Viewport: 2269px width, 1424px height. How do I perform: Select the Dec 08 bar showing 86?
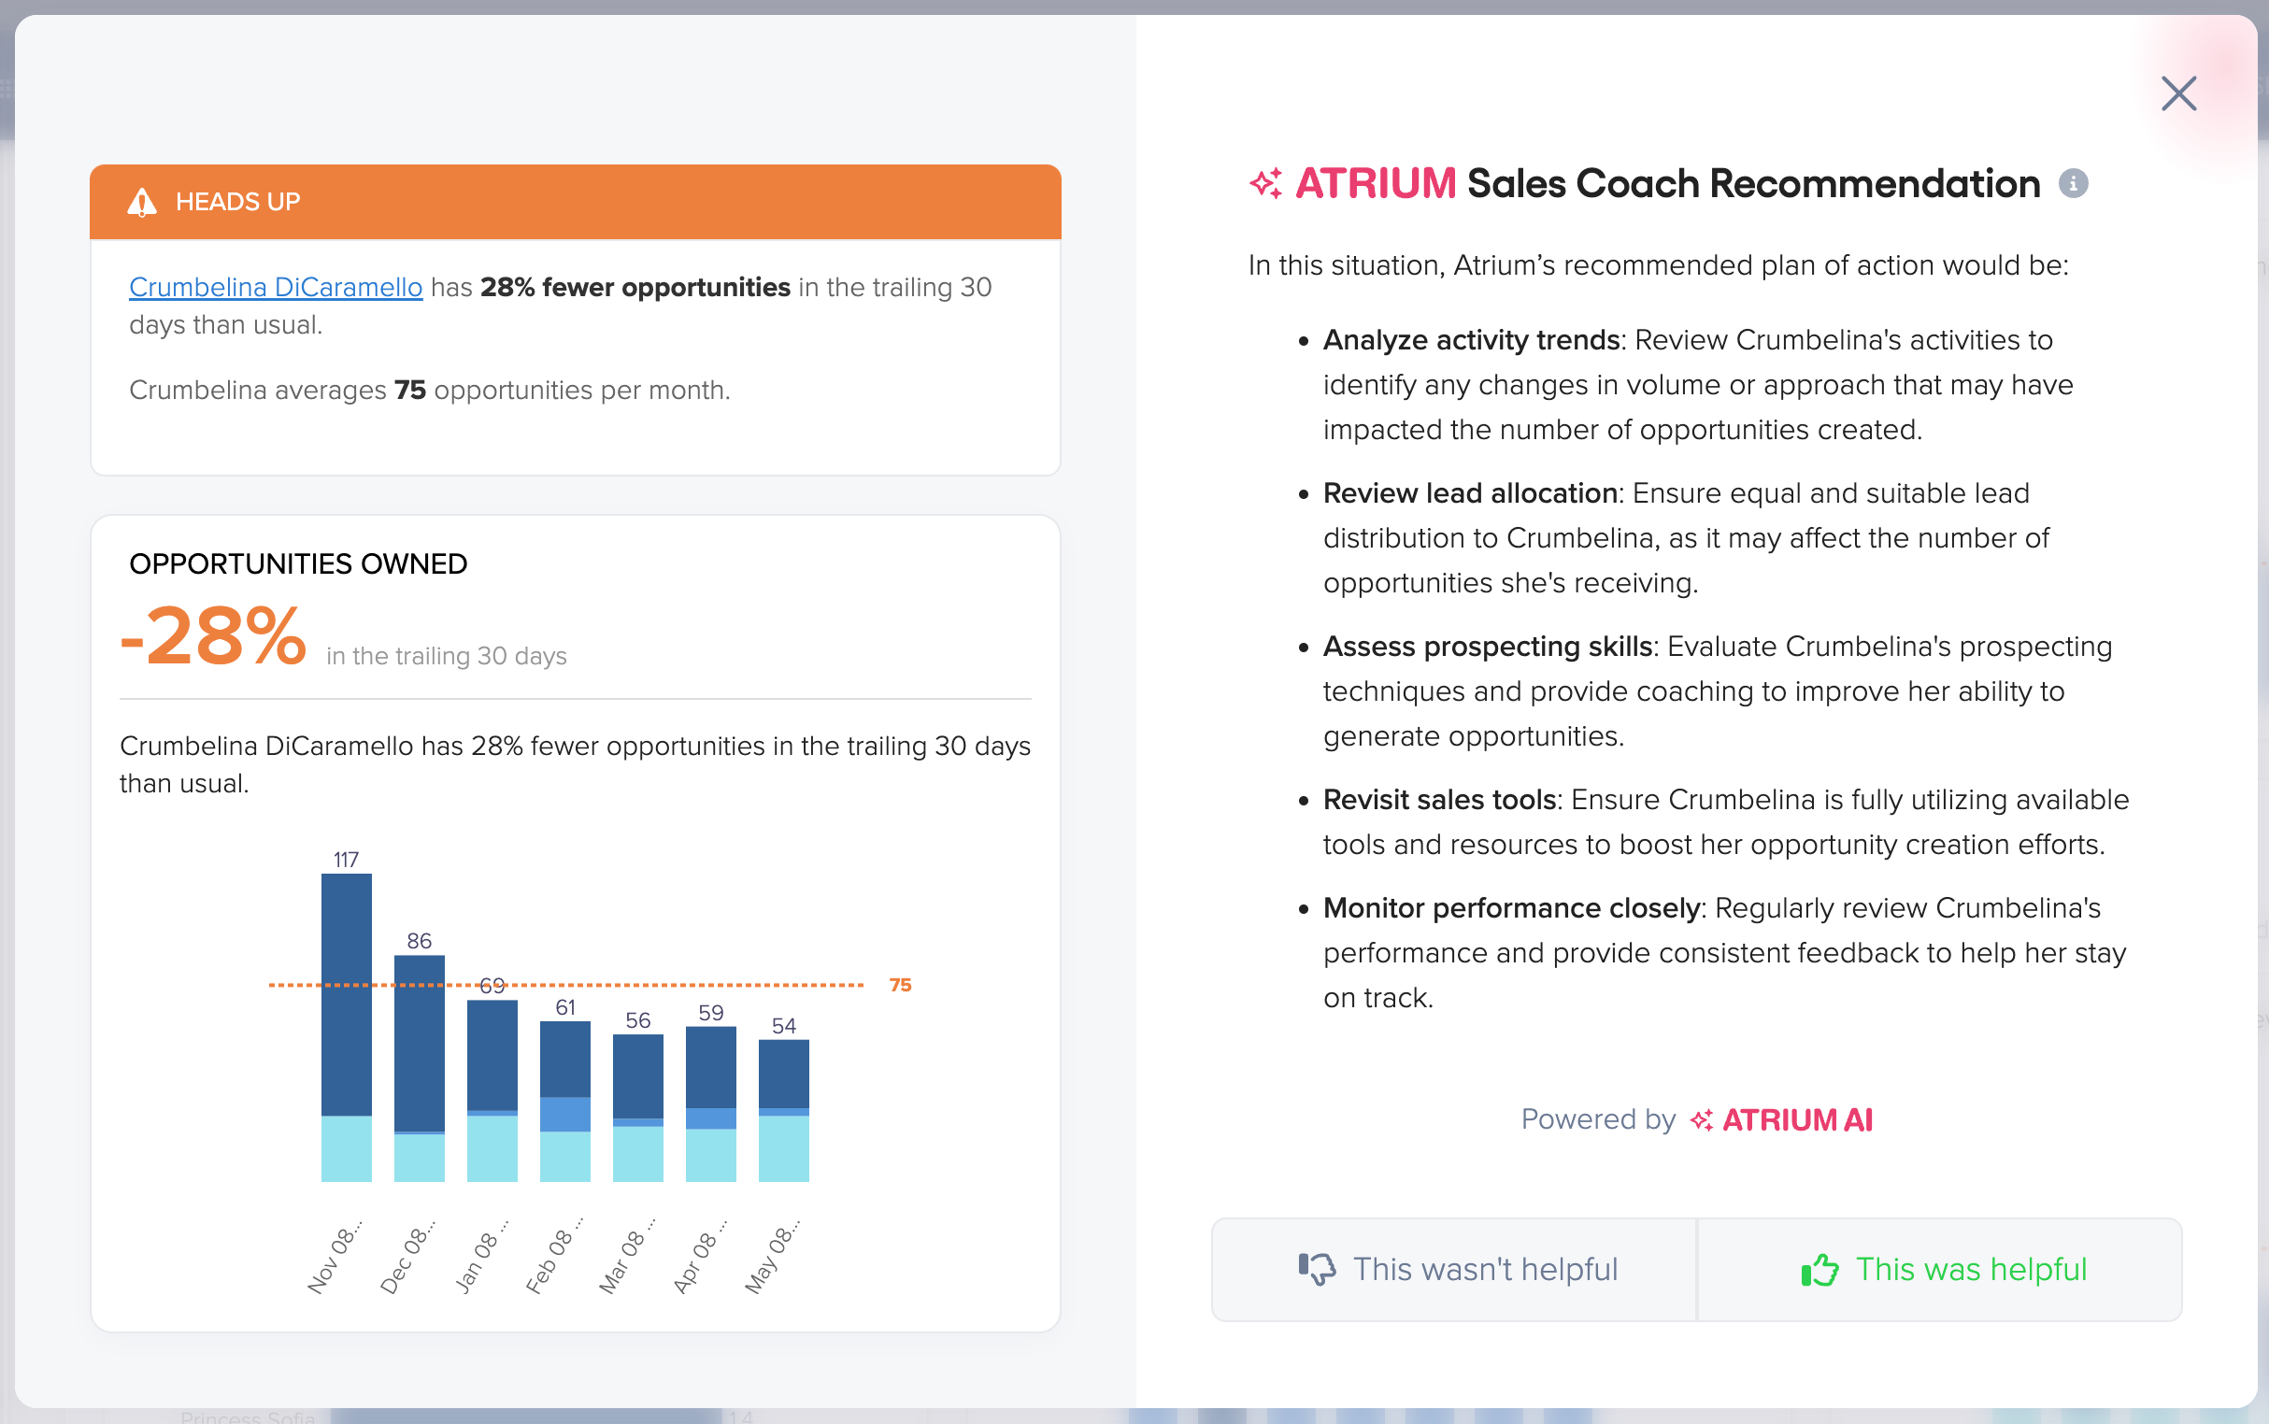coord(420,1069)
